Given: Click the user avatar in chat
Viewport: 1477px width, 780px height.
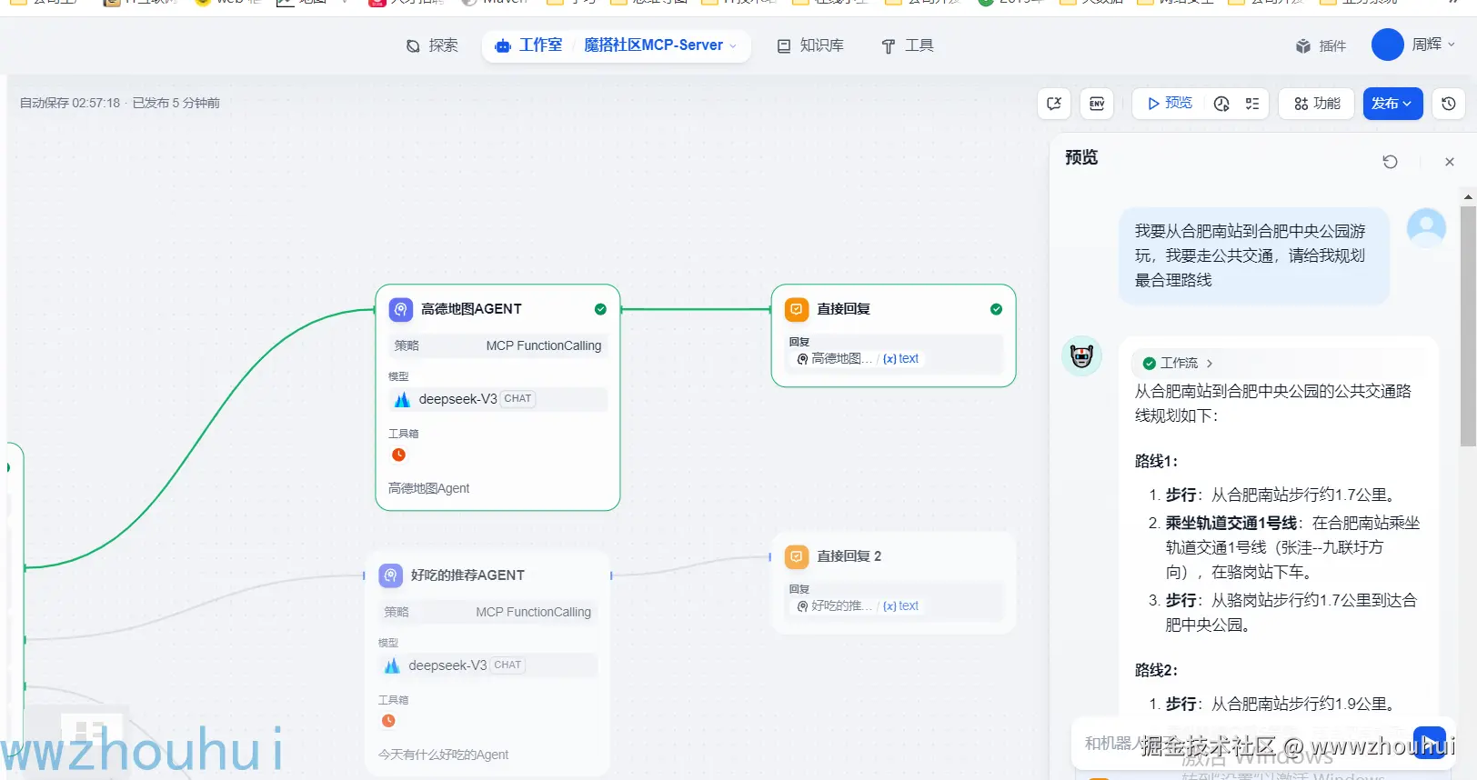Looking at the screenshot, I should 1426,227.
